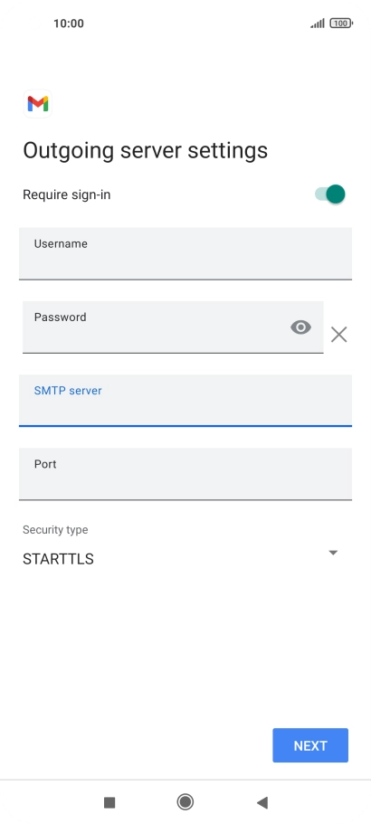
Task: Clear the password using the X icon
Action: click(339, 335)
